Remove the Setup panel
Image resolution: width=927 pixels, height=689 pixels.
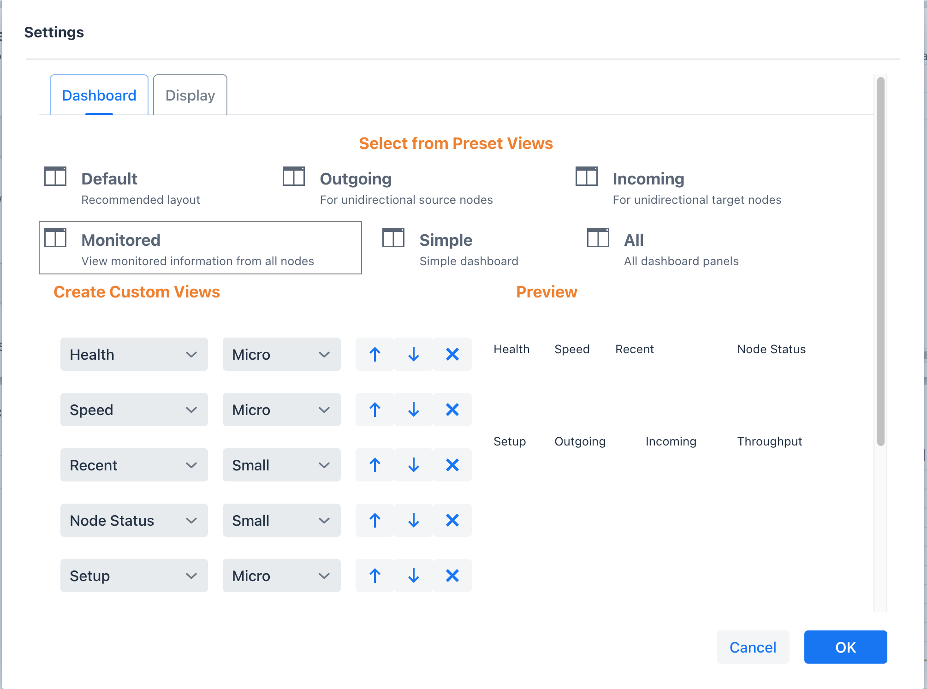[452, 576]
